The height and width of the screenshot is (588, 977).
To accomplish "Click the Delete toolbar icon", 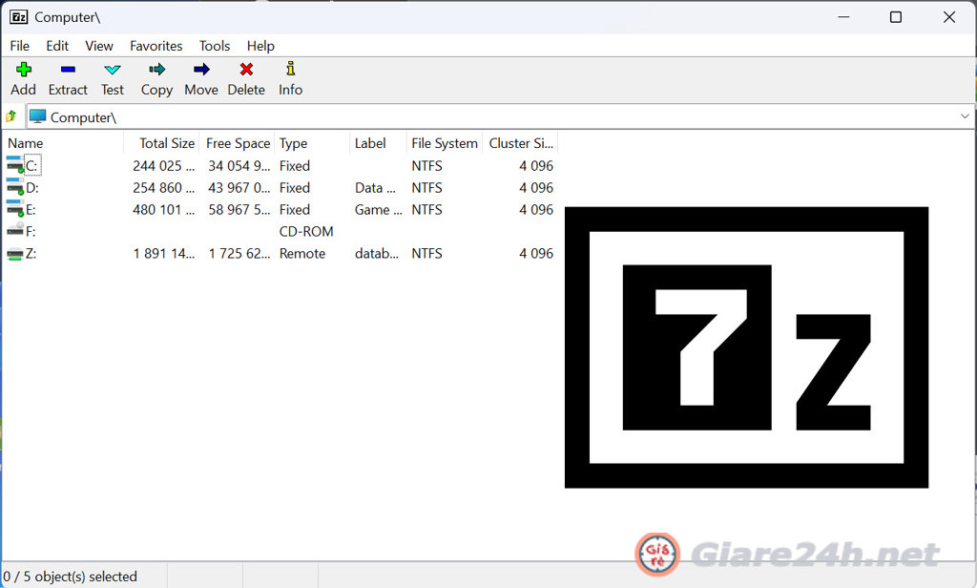I will pyautogui.click(x=246, y=76).
